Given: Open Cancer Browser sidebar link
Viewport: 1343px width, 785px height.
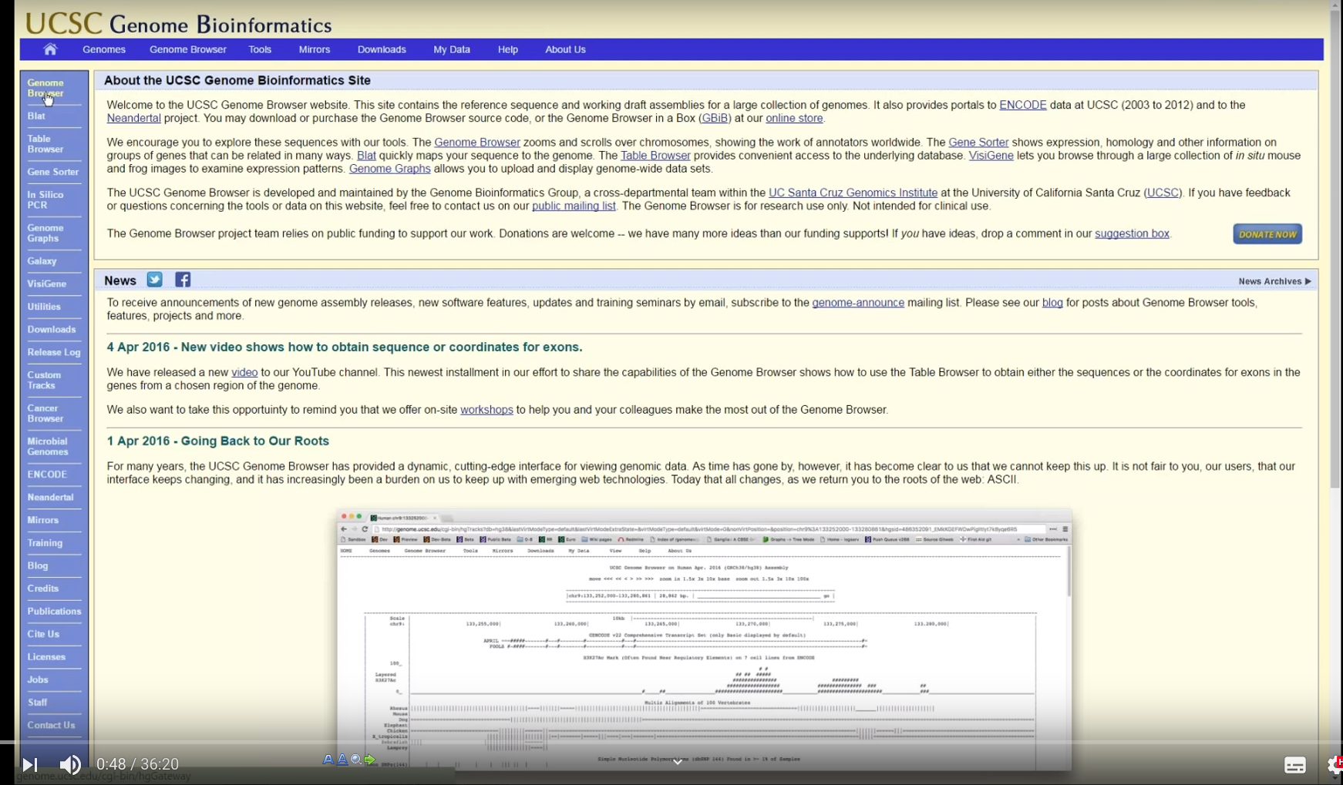Looking at the screenshot, I should click(x=45, y=414).
